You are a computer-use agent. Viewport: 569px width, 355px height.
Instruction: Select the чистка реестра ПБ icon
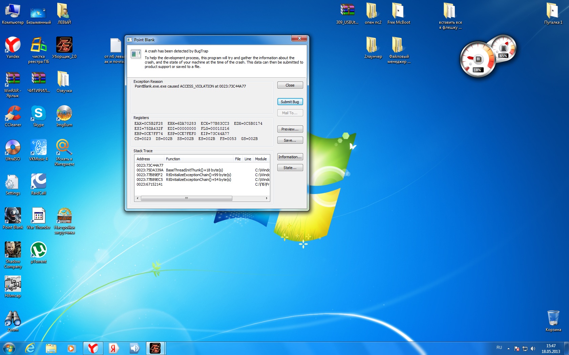(x=38, y=50)
